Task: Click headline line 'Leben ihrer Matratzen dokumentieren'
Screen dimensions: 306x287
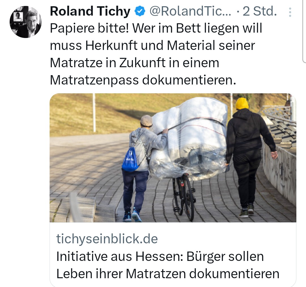Action: (x=168, y=273)
